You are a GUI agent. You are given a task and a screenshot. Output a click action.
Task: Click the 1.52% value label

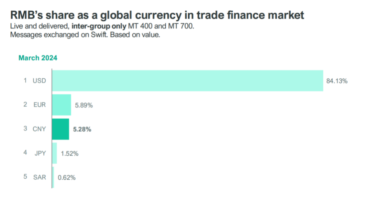(x=70, y=153)
